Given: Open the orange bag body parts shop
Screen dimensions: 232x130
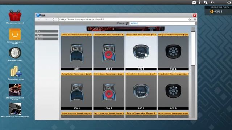Looking at the screenshot, I should pyautogui.click(x=15, y=34).
